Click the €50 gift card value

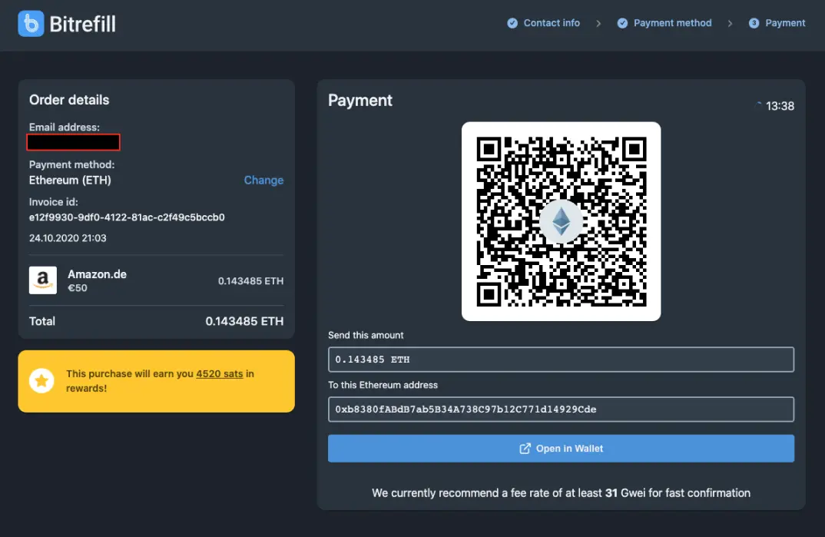[78, 288]
